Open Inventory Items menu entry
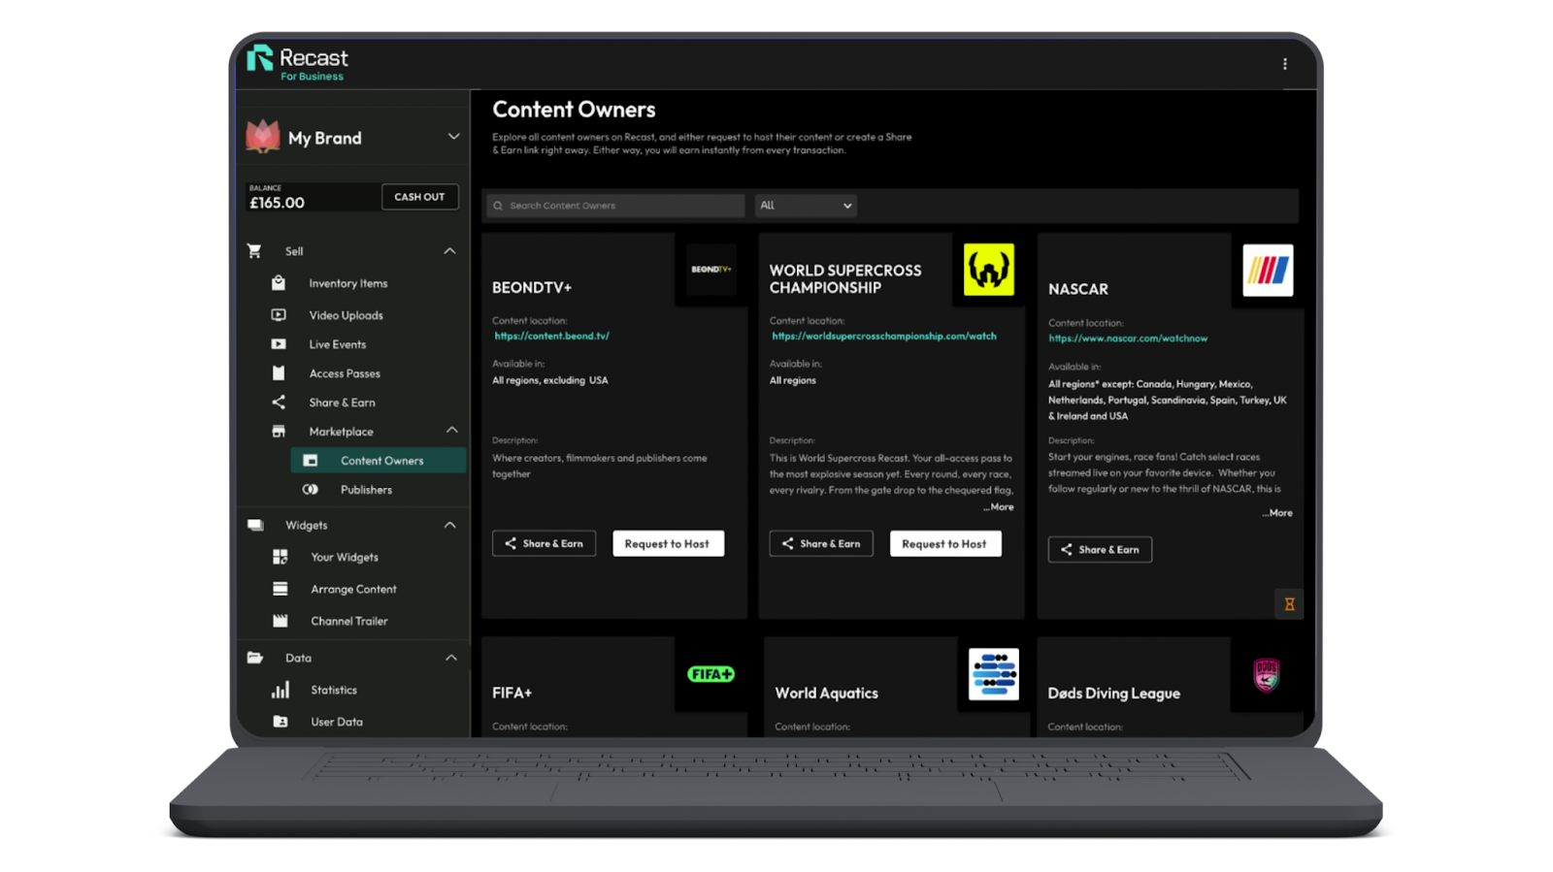Screen dimensions: 1553x872 pyautogui.click(x=348, y=283)
